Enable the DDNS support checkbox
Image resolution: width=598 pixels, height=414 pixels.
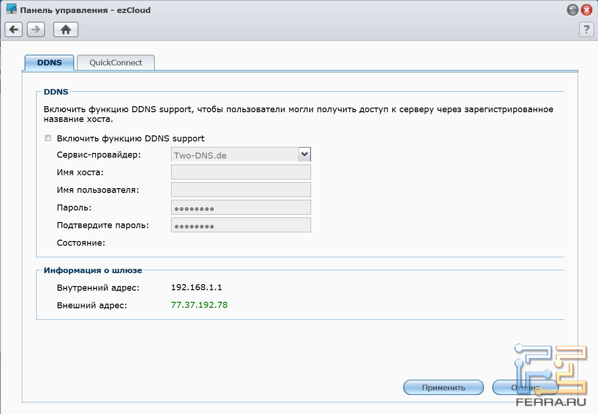click(x=48, y=138)
